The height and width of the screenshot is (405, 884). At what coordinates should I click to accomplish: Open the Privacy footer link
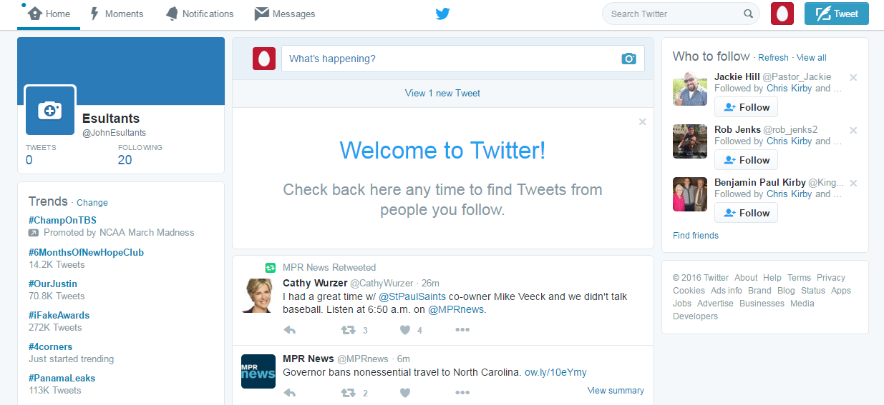[831, 278]
